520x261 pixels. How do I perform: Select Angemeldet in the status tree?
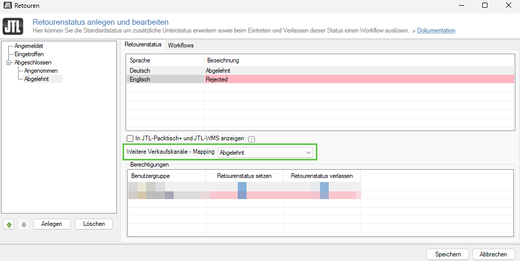29,46
